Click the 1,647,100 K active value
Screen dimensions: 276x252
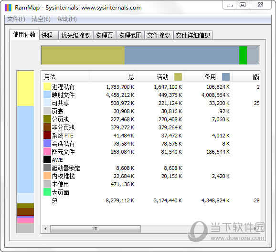168,87
